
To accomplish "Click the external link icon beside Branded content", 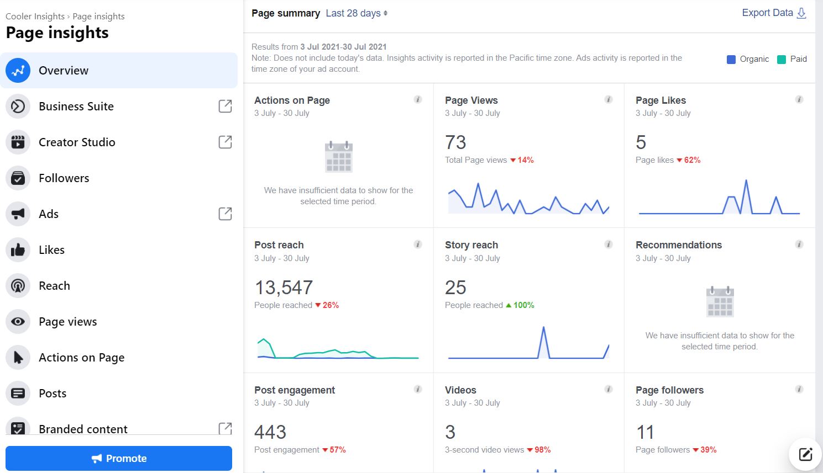I will click(225, 428).
